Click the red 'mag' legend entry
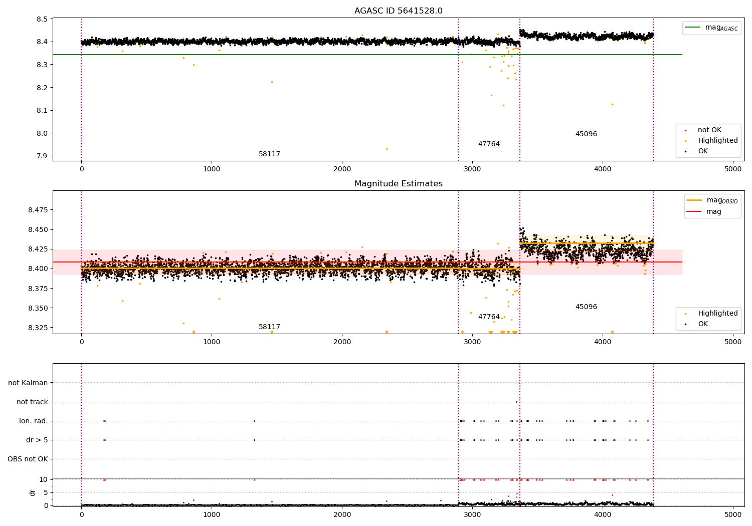752x526 pixels. 704,212
